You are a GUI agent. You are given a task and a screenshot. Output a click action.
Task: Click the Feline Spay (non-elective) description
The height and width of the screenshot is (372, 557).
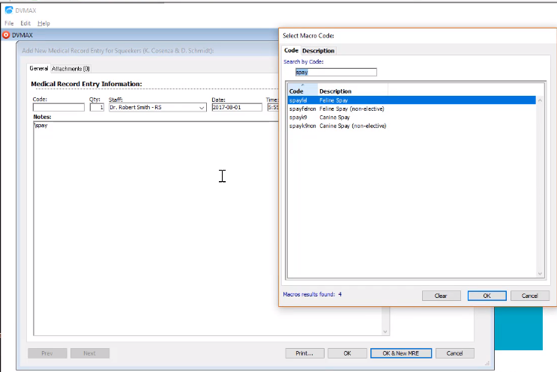tap(352, 109)
